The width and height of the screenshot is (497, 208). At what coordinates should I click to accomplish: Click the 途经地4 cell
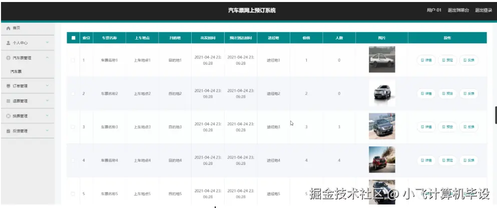(x=274, y=160)
